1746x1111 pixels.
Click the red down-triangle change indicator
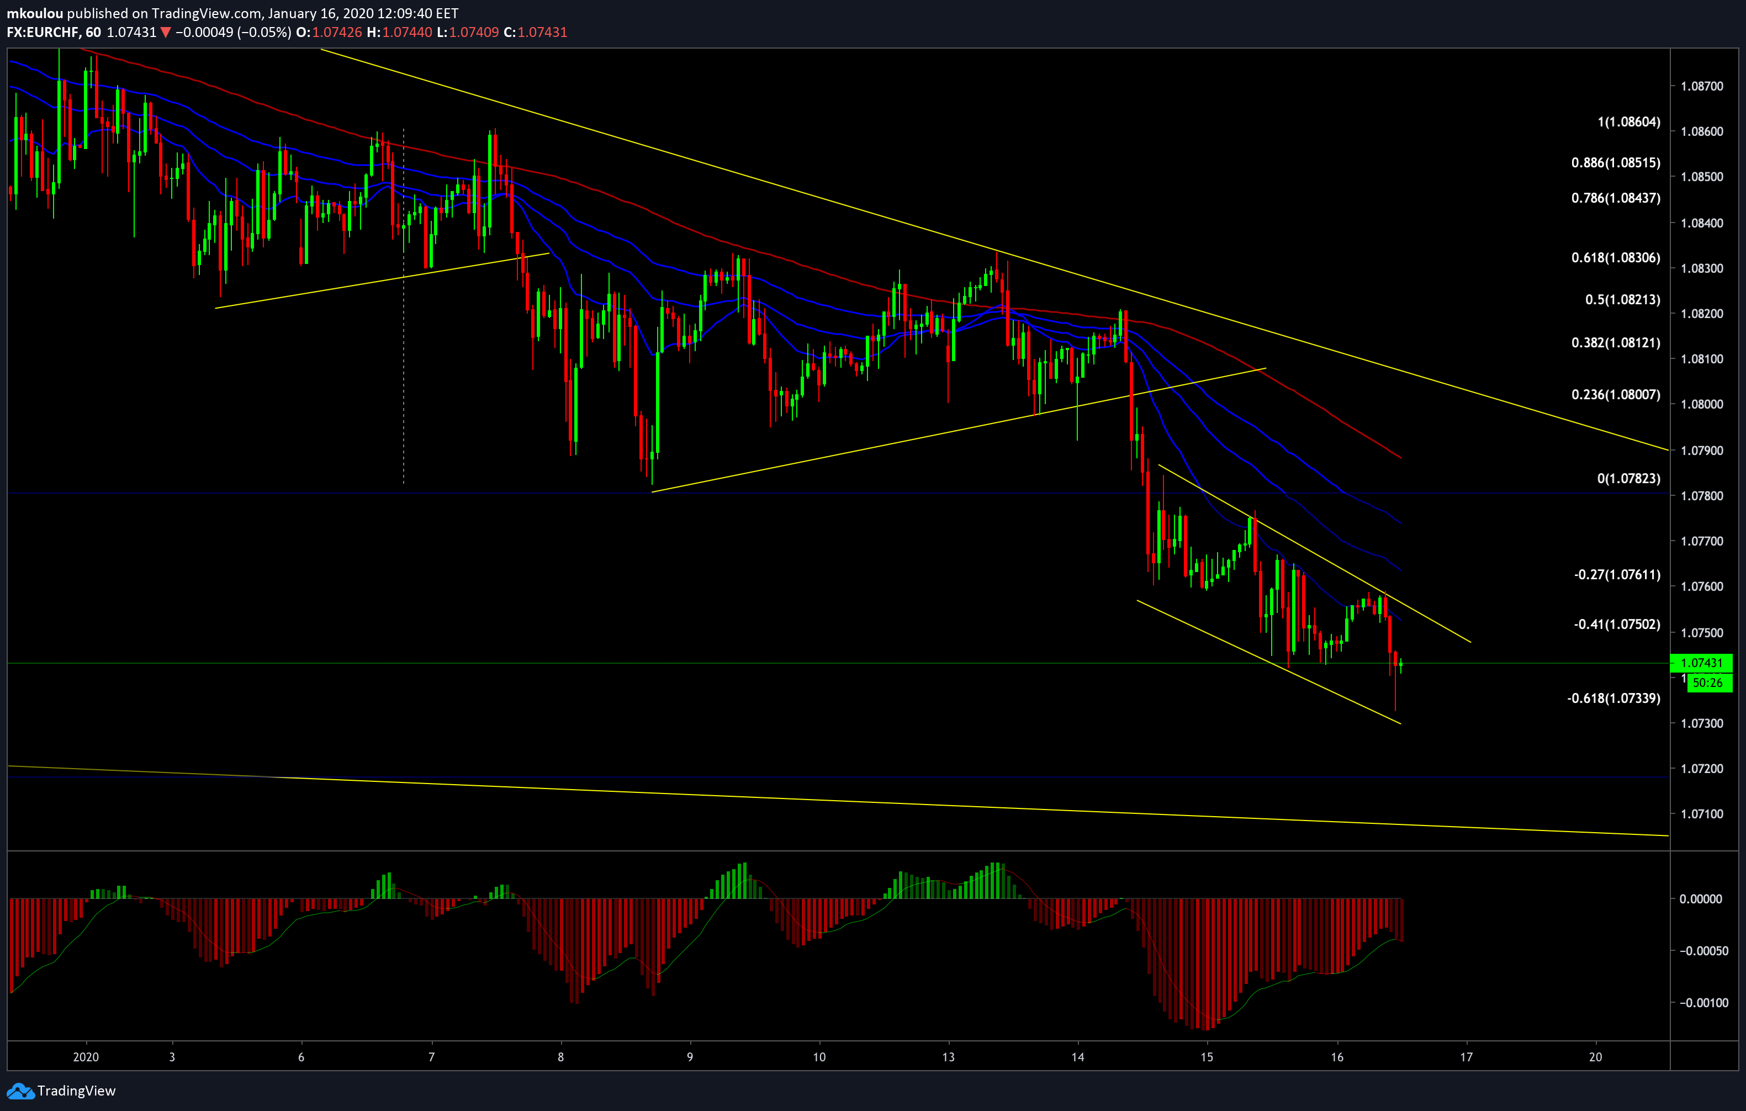(166, 33)
